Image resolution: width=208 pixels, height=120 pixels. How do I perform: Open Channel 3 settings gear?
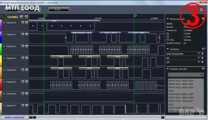[23, 58]
